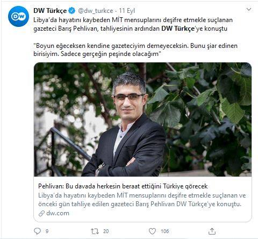The width and height of the screenshot is (258, 239).
Task: Click the like count 106
Action: (165, 231)
